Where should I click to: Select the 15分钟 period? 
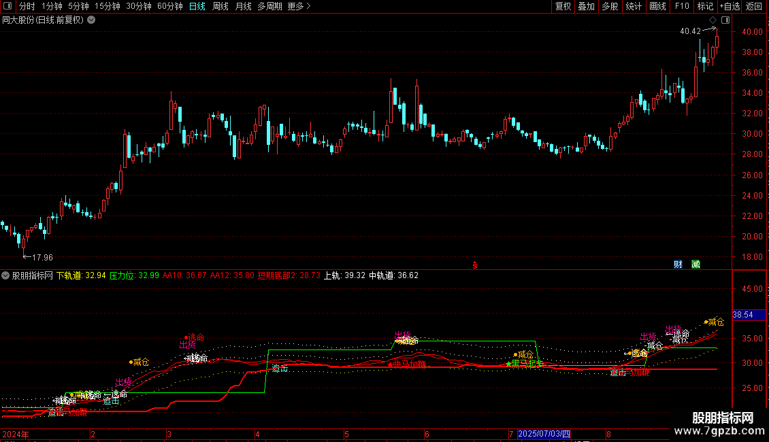(107, 6)
